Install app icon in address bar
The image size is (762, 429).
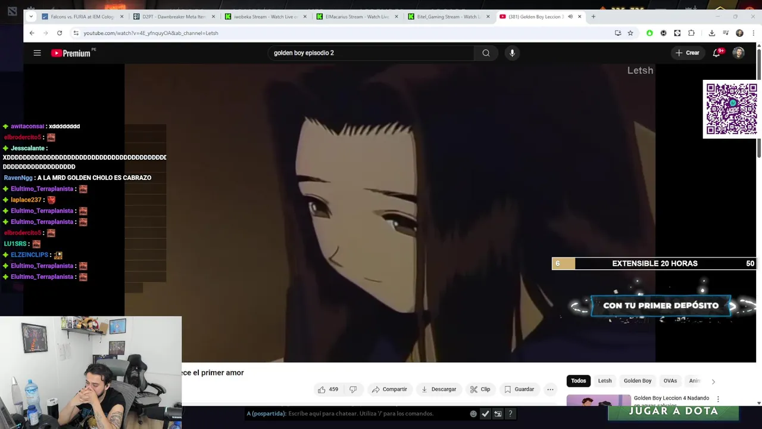click(617, 33)
